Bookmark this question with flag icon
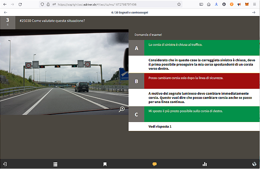Screen dimensions: 260x169 click(x=105, y=164)
